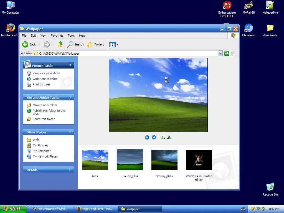Image resolution: width=284 pixels, height=213 pixels.
Task: Open My Pictures from Other Places
Action: 40,145
